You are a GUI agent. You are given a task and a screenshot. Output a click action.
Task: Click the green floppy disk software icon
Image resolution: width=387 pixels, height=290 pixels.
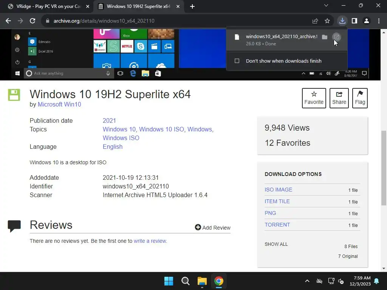14,95
